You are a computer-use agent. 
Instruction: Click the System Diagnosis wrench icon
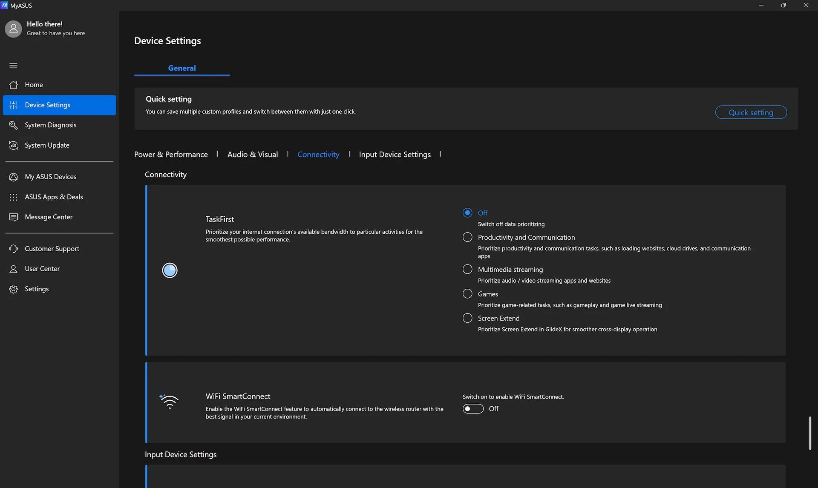13,125
